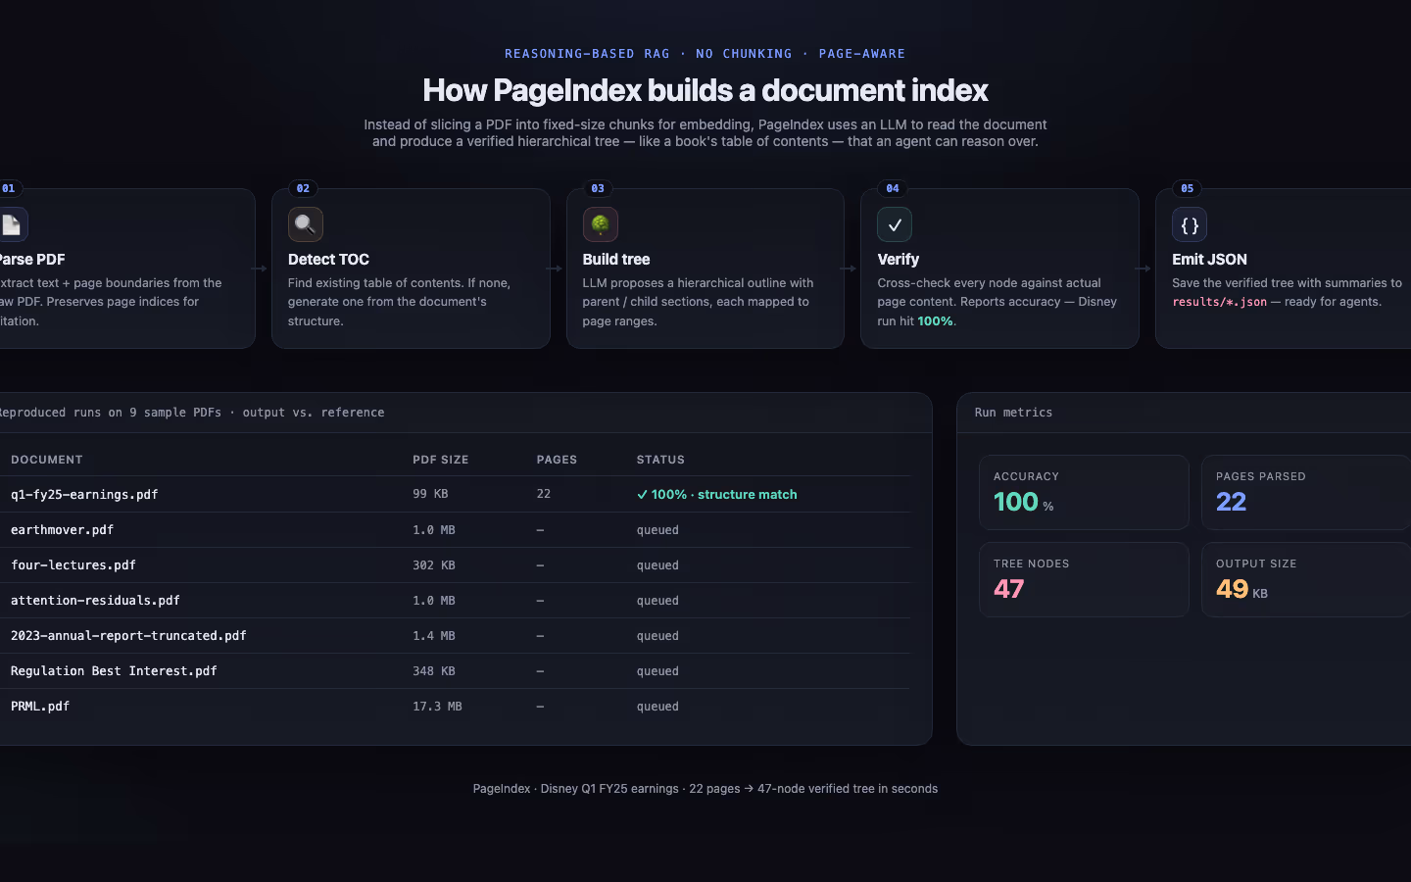The width and height of the screenshot is (1411, 882).
Task: Click queued status for earthmover.pdf
Action: click(x=657, y=530)
